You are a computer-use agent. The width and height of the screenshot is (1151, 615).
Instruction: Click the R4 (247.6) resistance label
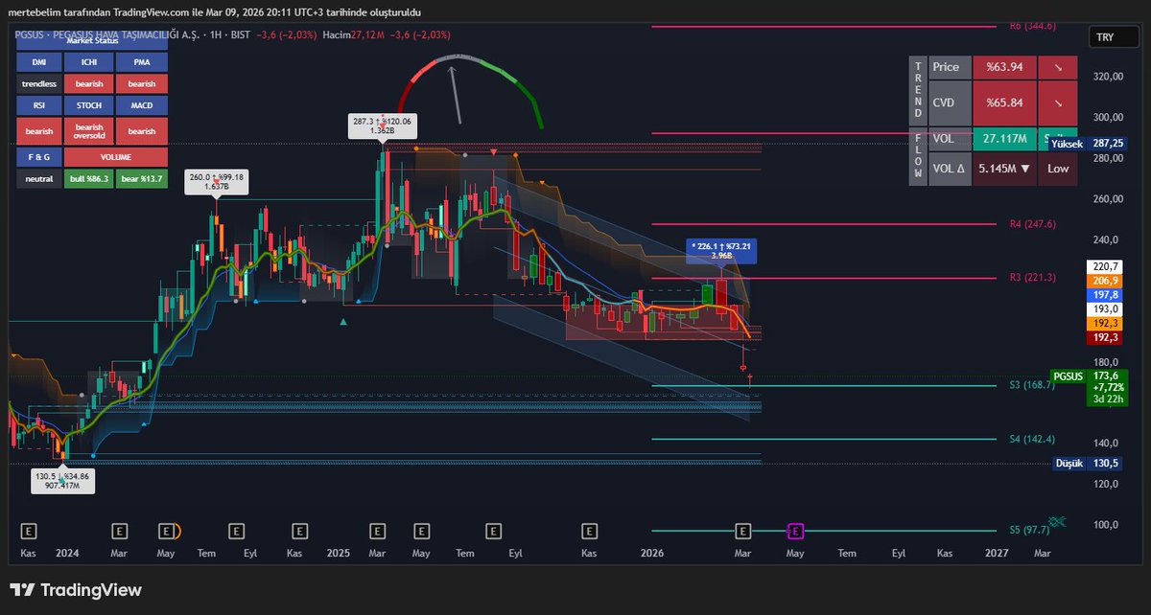pos(1032,224)
